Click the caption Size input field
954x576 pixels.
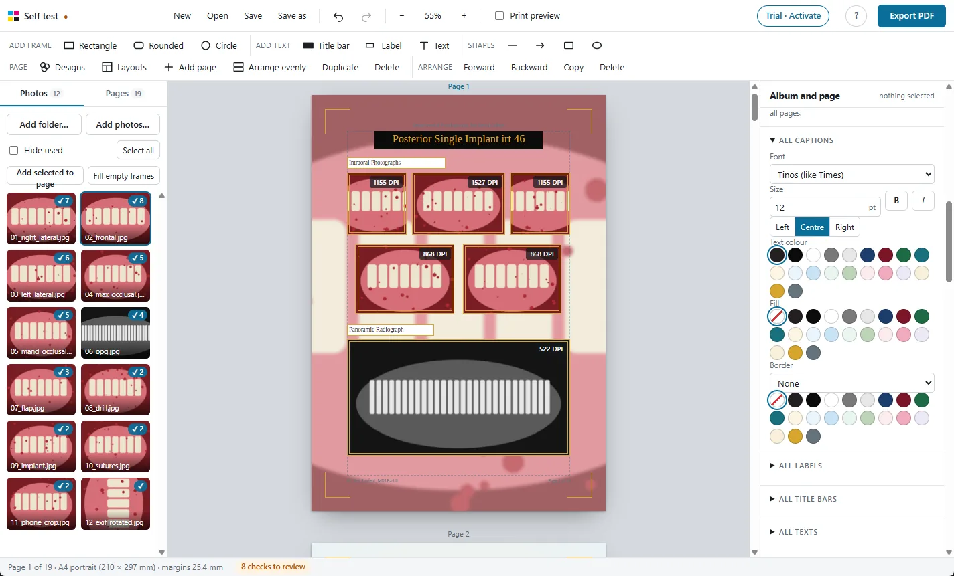coord(825,207)
